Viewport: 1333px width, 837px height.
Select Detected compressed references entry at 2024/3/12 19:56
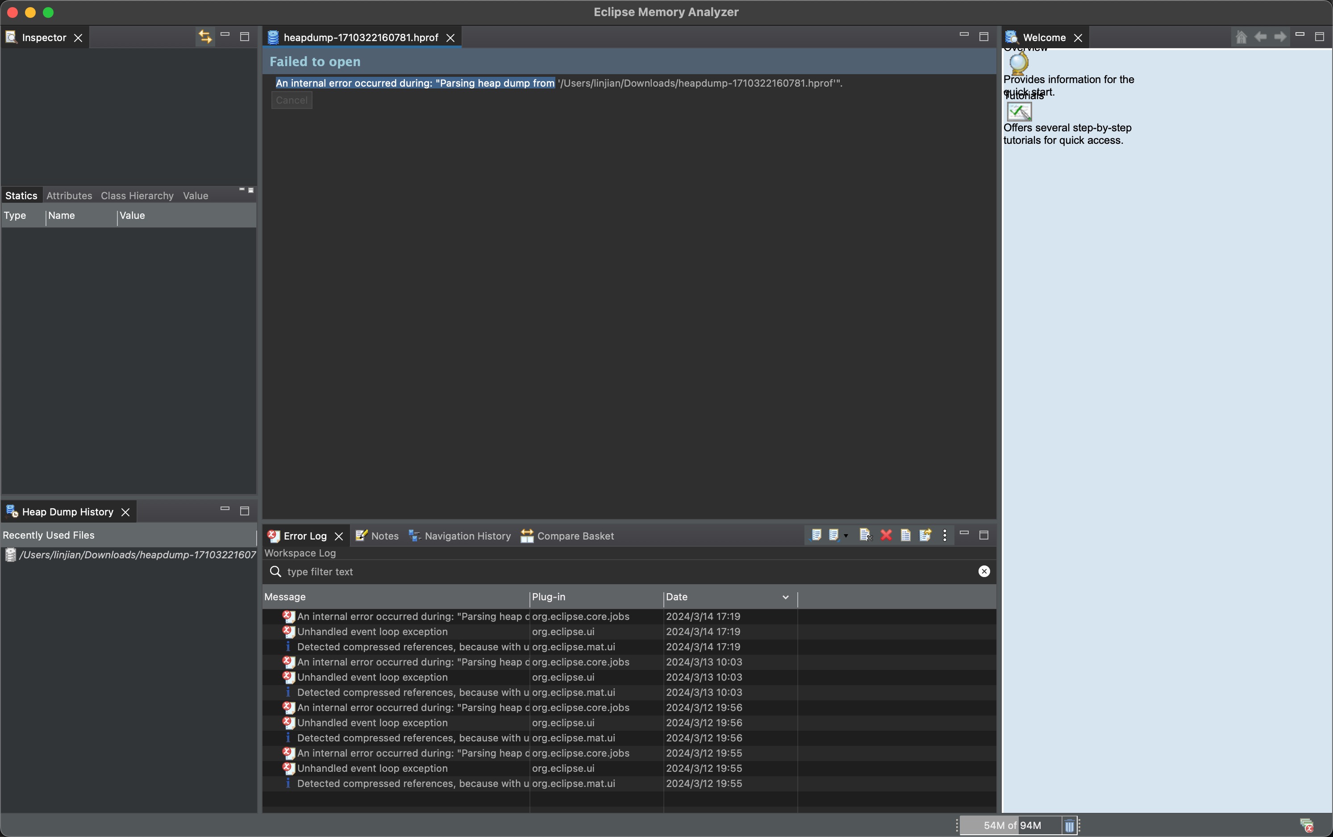click(x=630, y=738)
